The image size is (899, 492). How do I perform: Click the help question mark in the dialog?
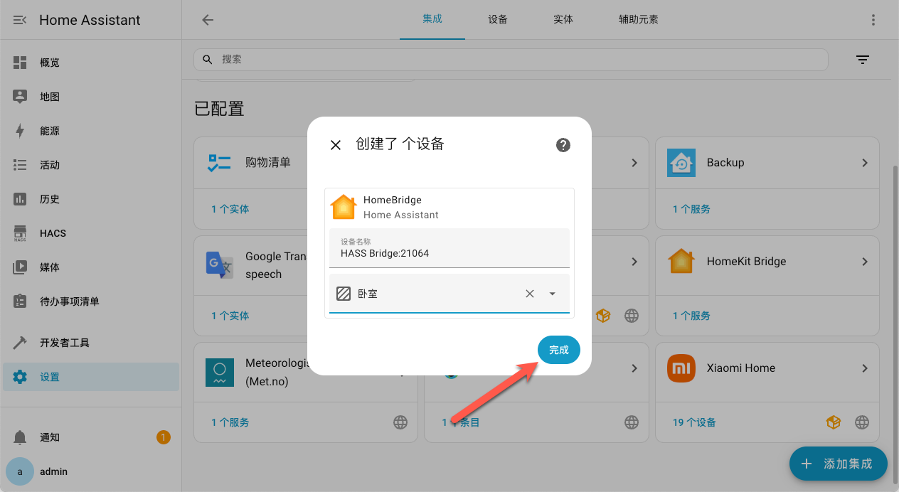563,144
